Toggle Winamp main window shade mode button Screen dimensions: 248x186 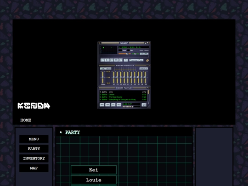pos(147,43)
